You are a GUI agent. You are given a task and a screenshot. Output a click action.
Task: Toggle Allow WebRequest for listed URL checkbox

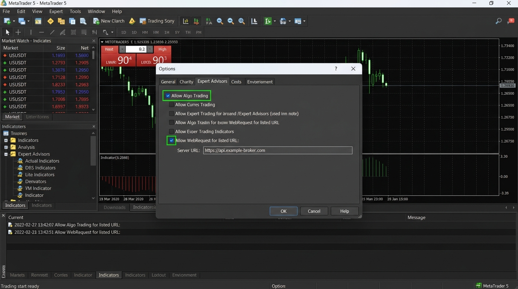(x=172, y=140)
